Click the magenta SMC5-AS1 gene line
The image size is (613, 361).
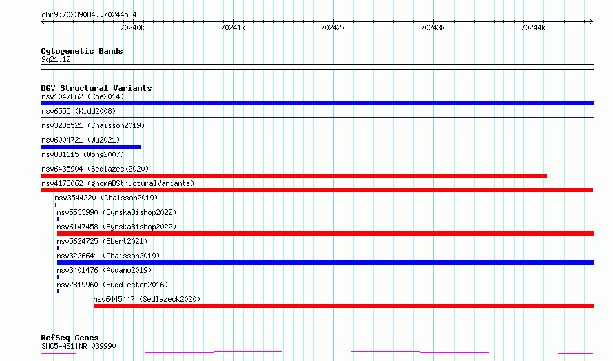(317, 353)
